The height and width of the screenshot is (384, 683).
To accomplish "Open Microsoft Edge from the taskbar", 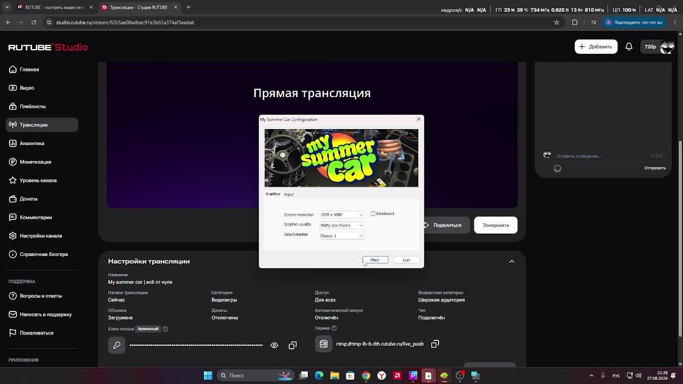I will (x=319, y=375).
